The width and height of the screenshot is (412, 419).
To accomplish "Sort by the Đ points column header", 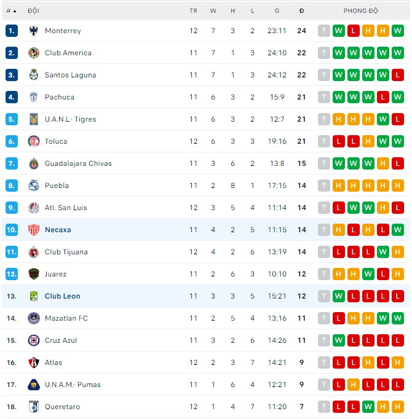I will tap(301, 10).
